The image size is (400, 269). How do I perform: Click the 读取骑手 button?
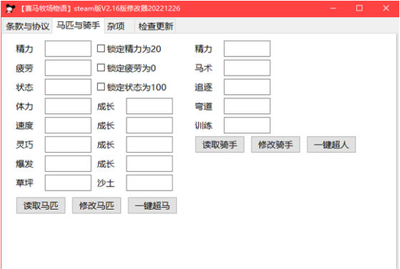point(220,145)
